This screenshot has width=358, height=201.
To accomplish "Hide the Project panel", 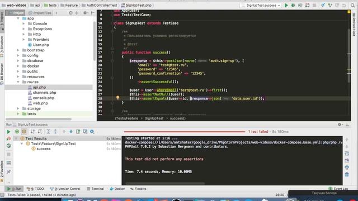I will click(x=92, y=13).
